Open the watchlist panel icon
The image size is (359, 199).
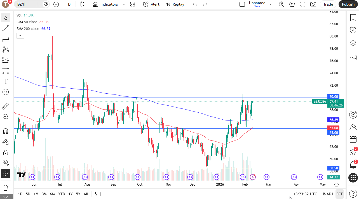(x=353, y=17)
